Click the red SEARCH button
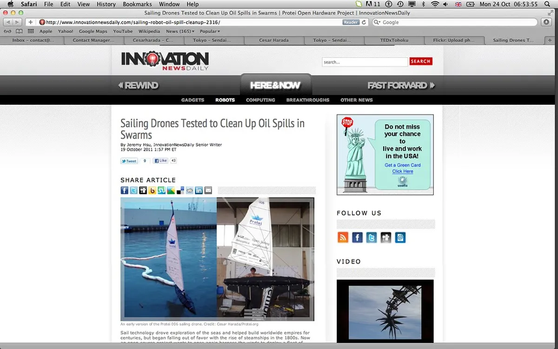Image resolution: width=558 pixels, height=349 pixels. [421, 61]
